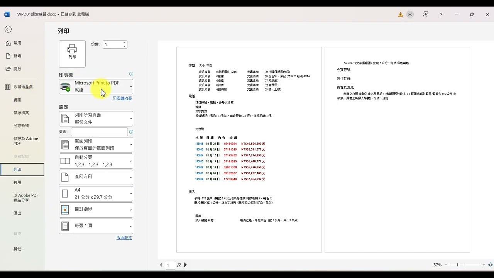Click the current page number field
Screen dimensions: 494x278
pyautogui.click(x=170, y=265)
